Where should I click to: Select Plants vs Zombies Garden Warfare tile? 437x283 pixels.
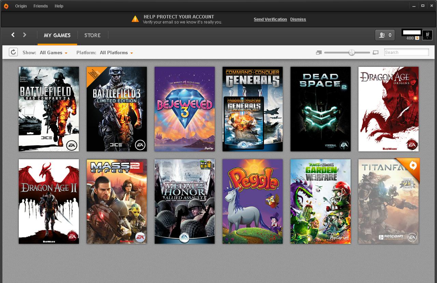click(x=321, y=202)
